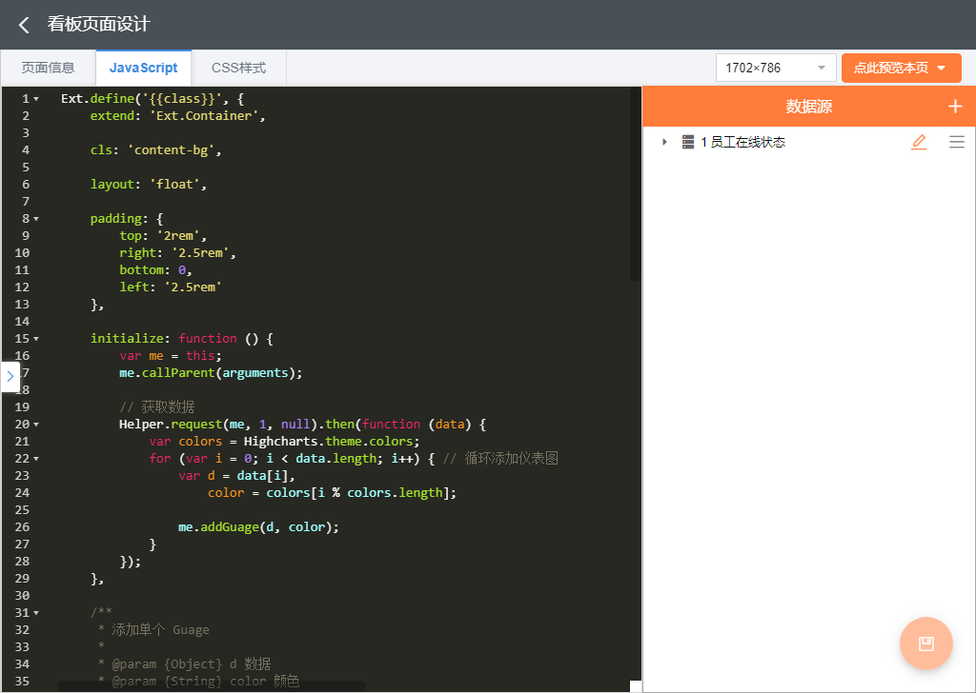The image size is (976, 693).
Task: Switch to the 页面信息 tab
Action: (x=48, y=68)
